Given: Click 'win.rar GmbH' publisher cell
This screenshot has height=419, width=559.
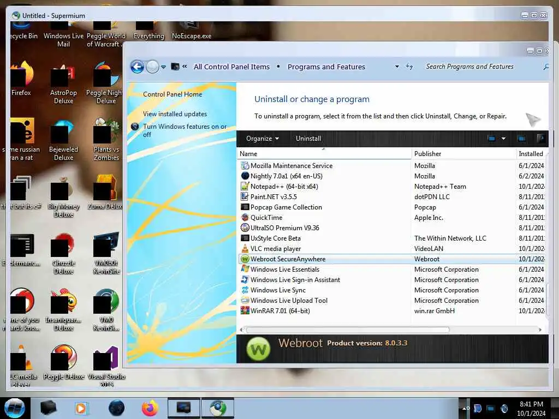Looking at the screenshot, I should (x=434, y=310).
